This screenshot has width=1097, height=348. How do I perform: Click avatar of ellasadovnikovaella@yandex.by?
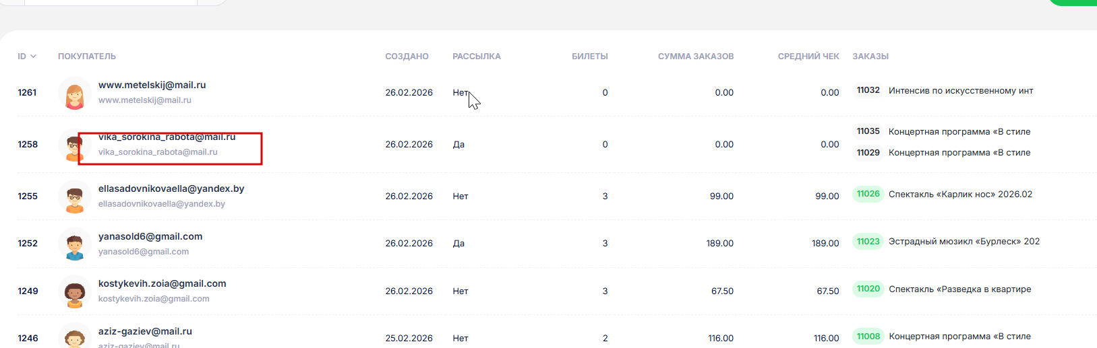74,197
